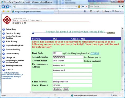
Task: Click the Address line 2 field
Action: click(72, 70)
